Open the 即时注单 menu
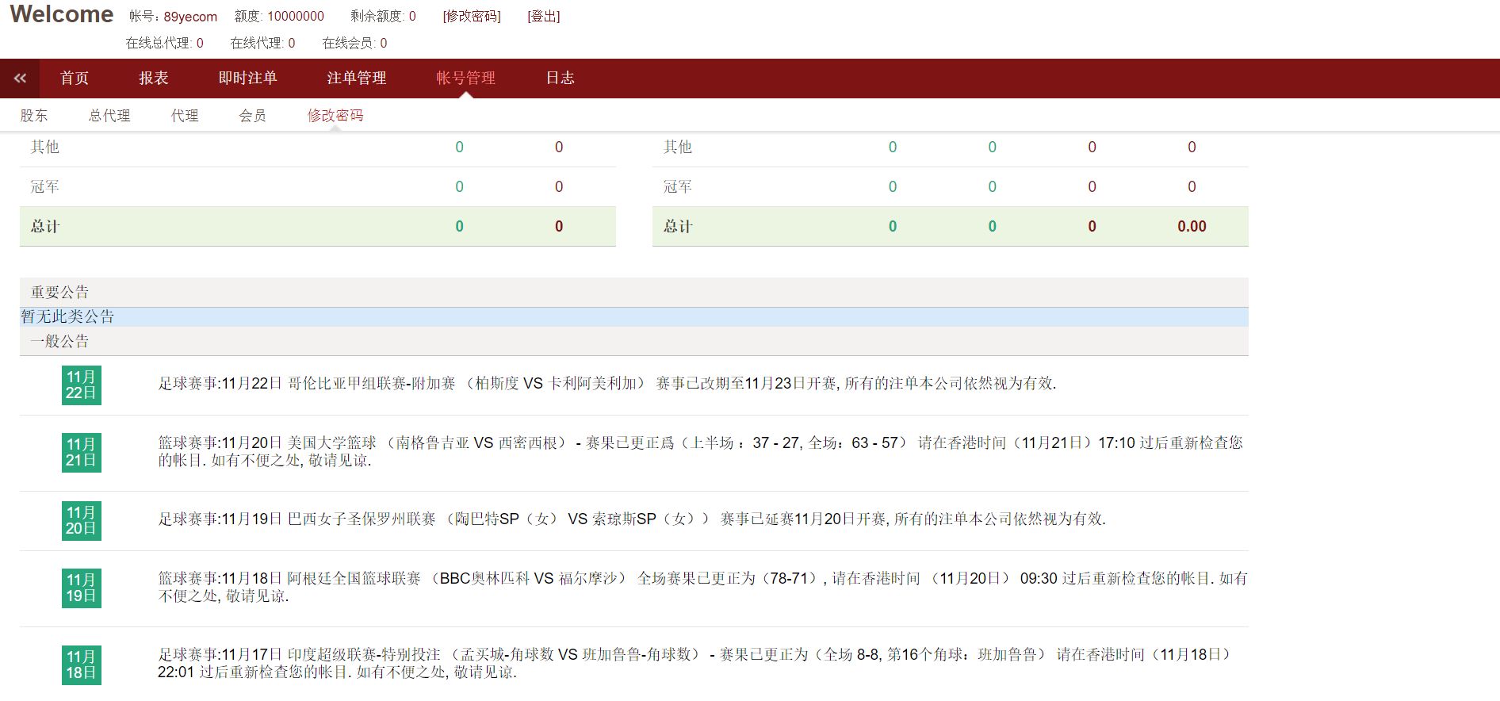The image size is (1500, 701). (x=247, y=78)
